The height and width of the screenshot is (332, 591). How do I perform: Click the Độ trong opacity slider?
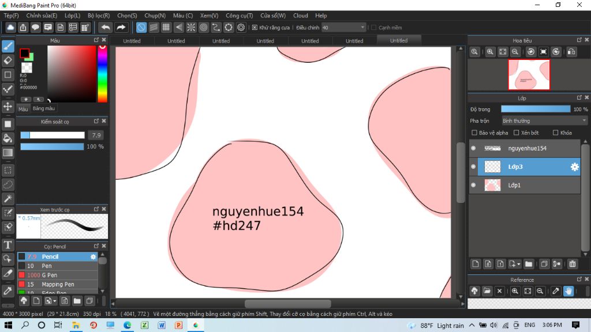(536, 109)
